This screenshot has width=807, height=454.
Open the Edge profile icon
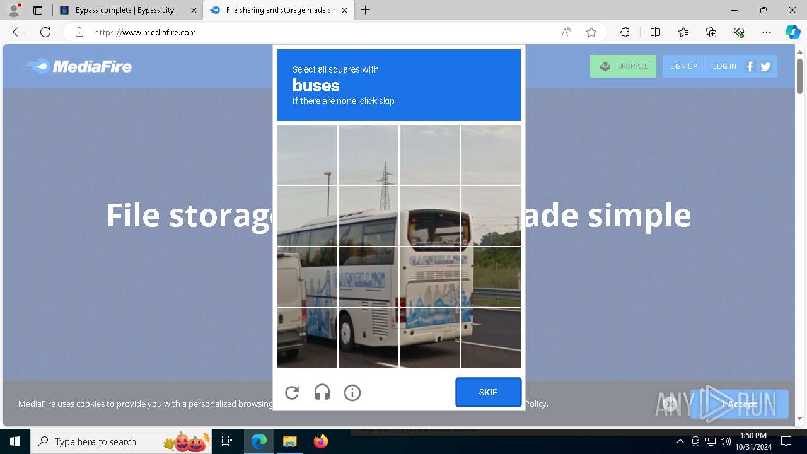pyautogui.click(x=13, y=10)
